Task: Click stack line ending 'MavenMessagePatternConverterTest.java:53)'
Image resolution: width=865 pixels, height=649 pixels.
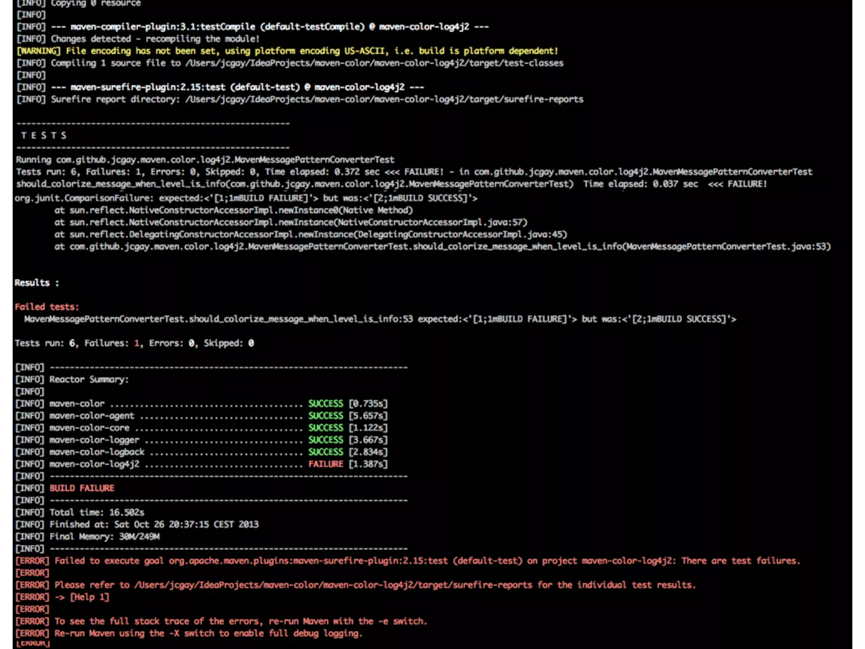Action: (443, 246)
